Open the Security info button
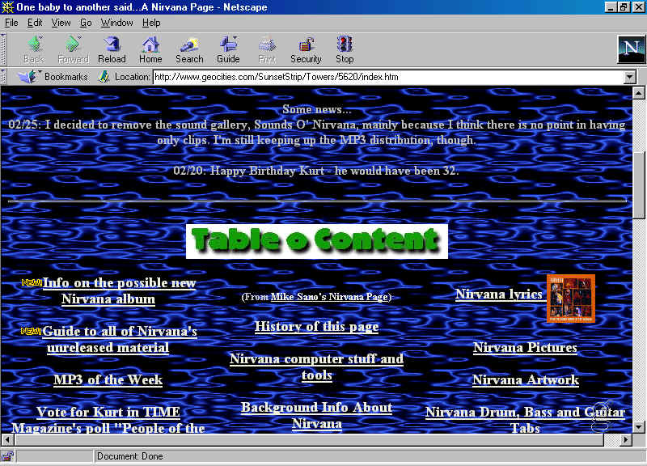Image resolution: width=647 pixels, height=466 pixels. [306, 49]
